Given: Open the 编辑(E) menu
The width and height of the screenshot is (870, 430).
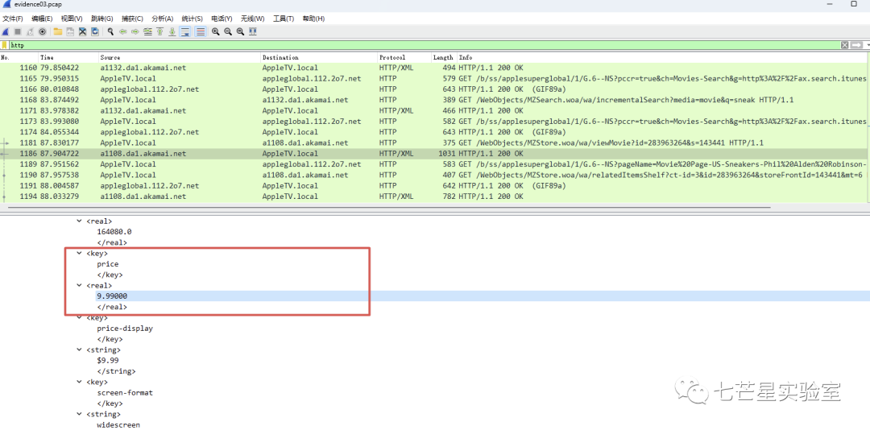Looking at the screenshot, I should [42, 19].
